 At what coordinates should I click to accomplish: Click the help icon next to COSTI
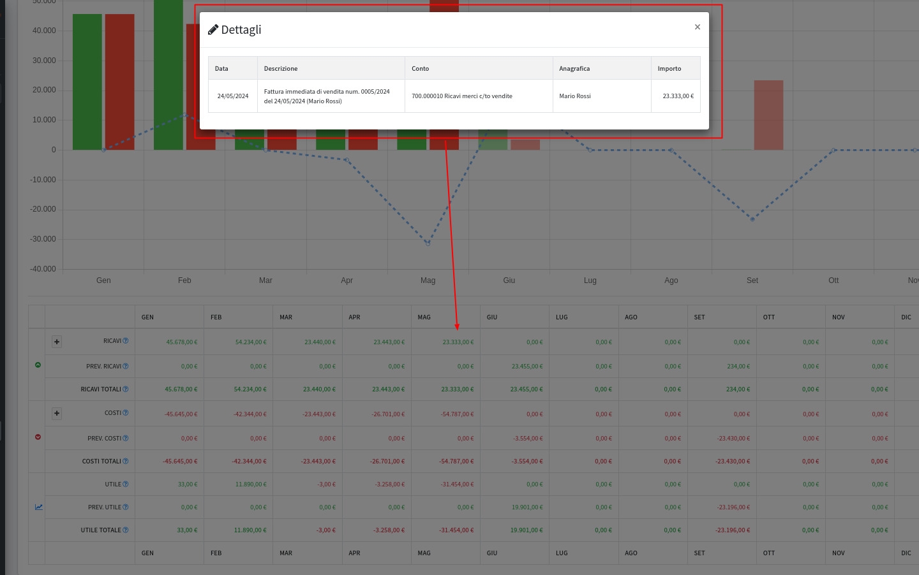tap(126, 413)
